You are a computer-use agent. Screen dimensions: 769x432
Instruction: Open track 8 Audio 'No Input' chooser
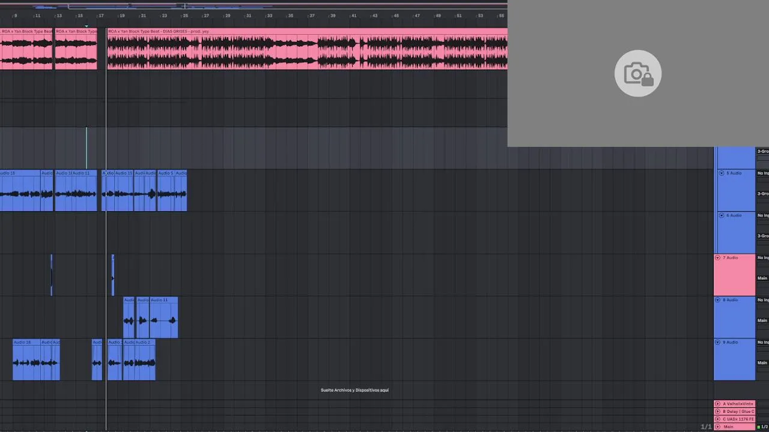pos(763,300)
